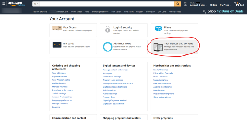Click the Your Orders box icon
The height and width of the screenshot is (120, 247).
tap(57, 28)
